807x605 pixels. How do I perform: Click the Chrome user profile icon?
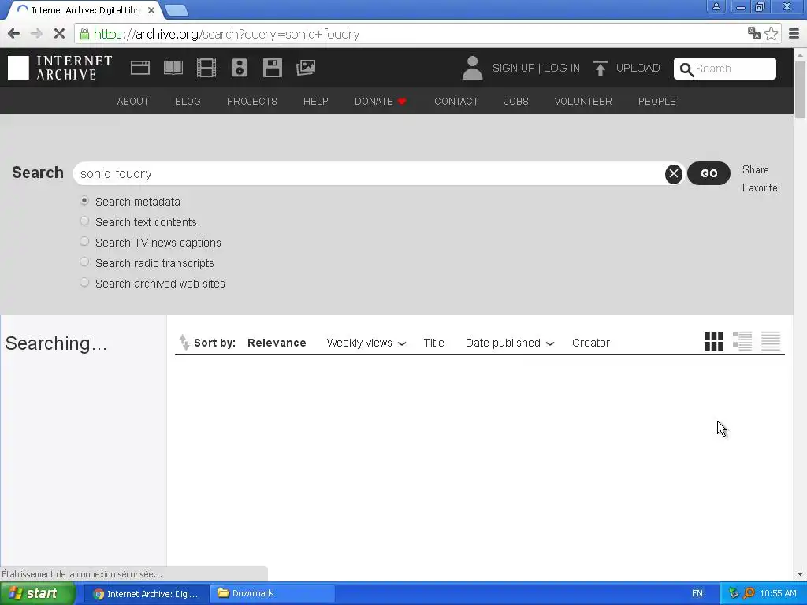pyautogui.click(x=716, y=6)
